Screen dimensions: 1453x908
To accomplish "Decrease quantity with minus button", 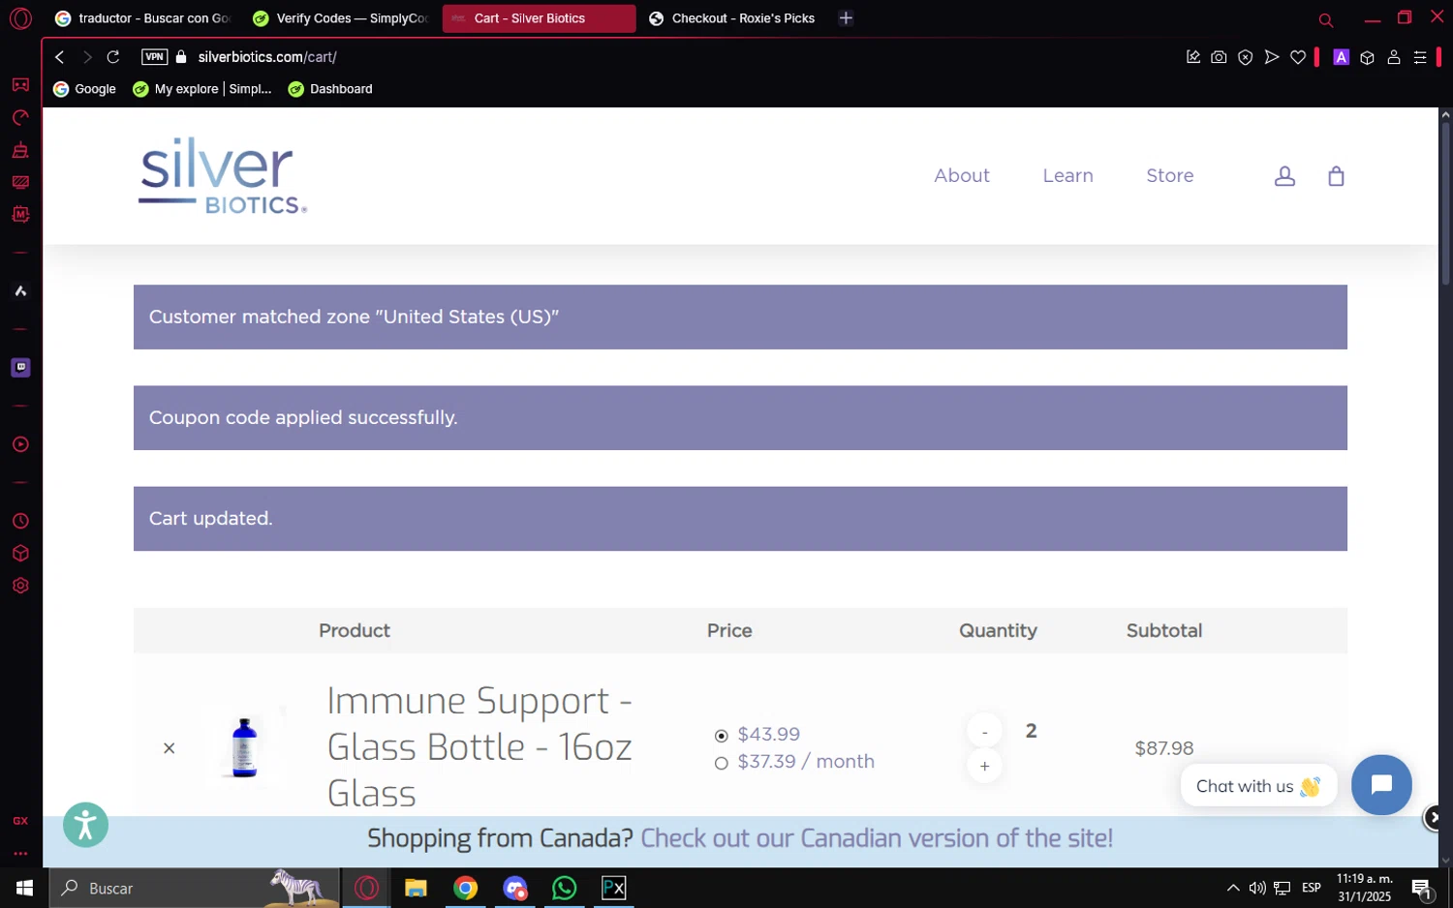I will tap(984, 732).
